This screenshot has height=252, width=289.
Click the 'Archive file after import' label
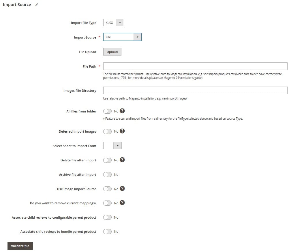[78, 175]
